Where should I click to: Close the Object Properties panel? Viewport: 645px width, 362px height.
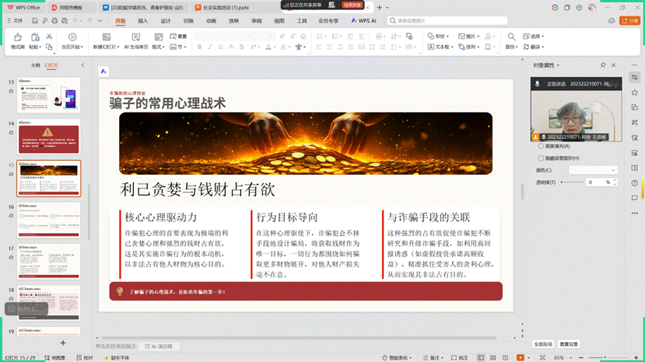614,65
